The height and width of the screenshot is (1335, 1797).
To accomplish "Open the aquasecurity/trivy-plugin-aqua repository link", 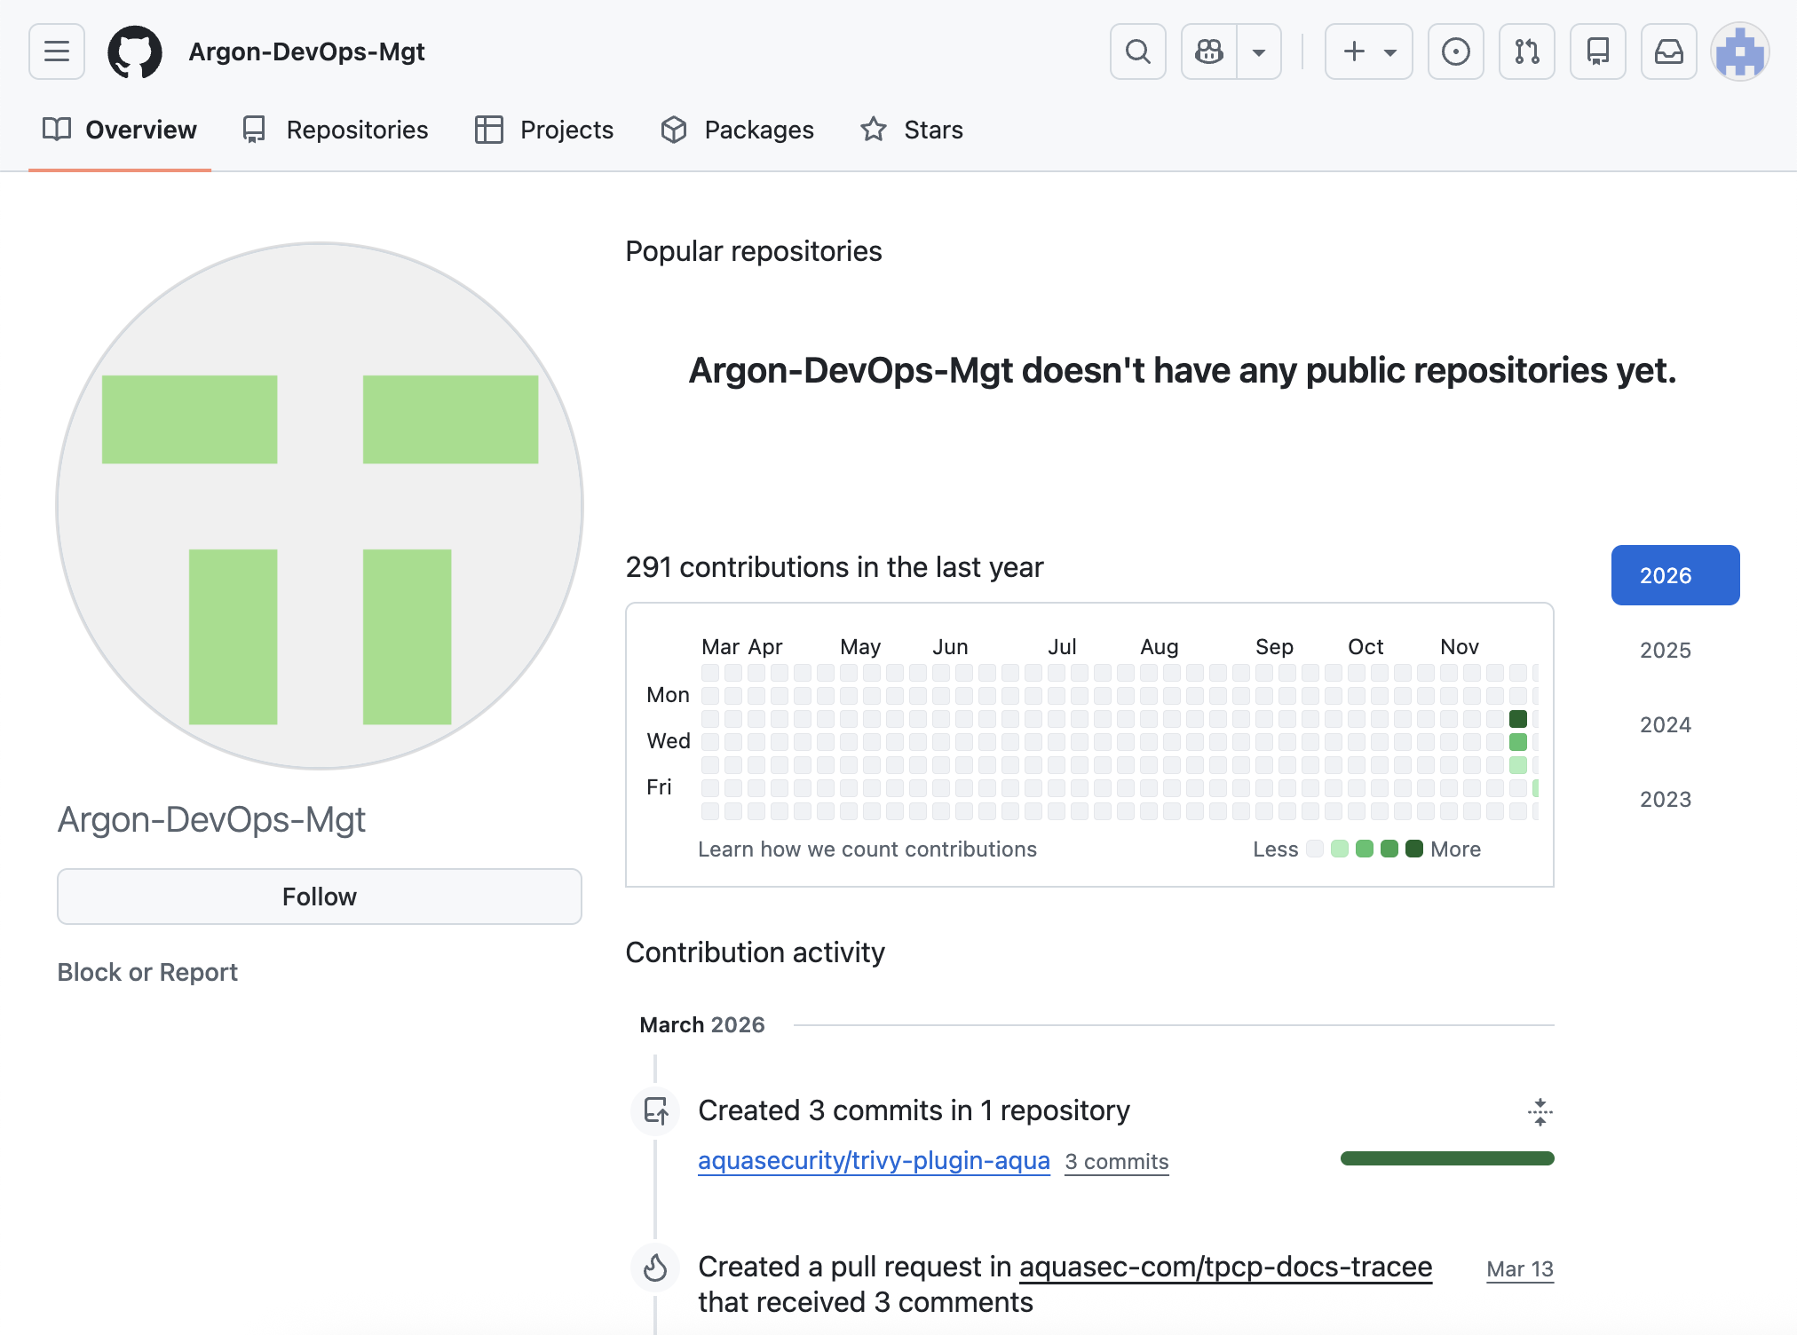I will coord(874,1161).
